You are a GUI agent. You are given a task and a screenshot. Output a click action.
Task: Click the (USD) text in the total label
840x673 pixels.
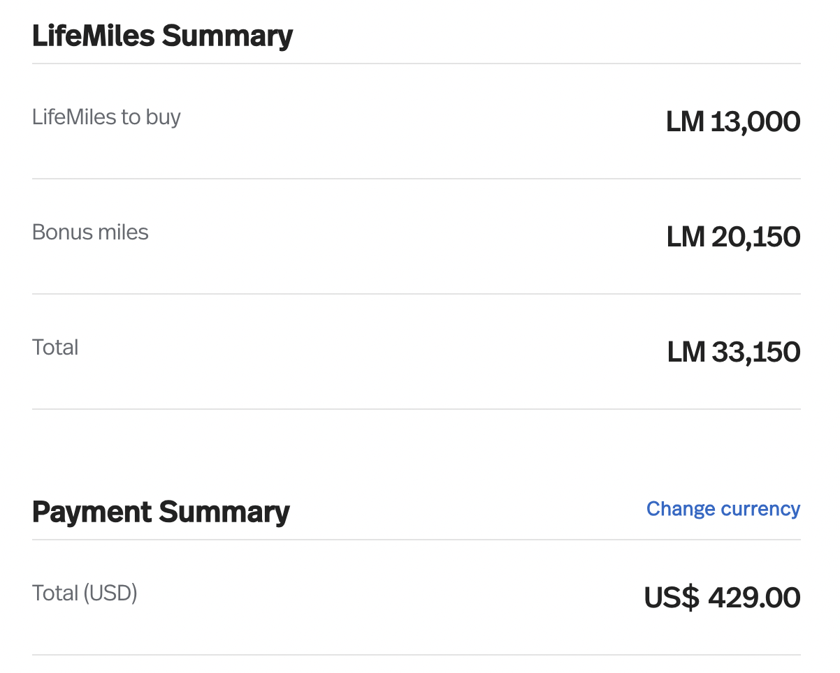110,593
